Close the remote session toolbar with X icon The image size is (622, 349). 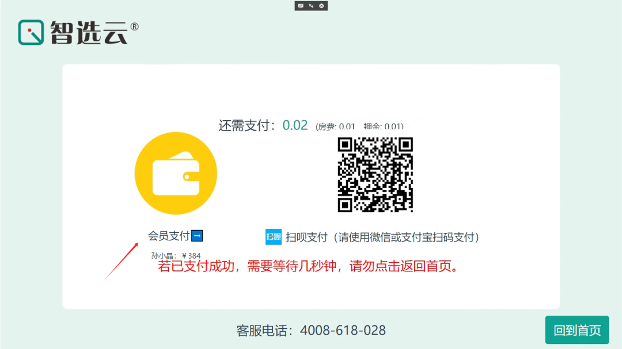[321, 6]
